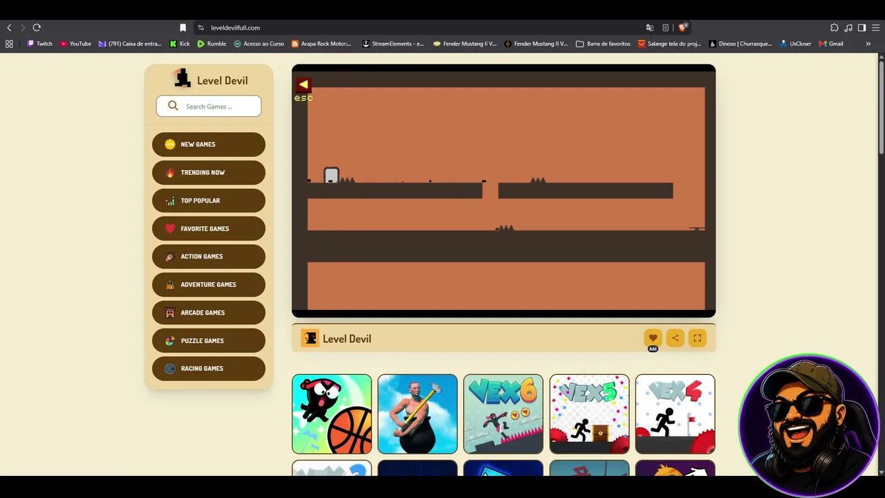Open the Gmail bookmark

pos(831,44)
